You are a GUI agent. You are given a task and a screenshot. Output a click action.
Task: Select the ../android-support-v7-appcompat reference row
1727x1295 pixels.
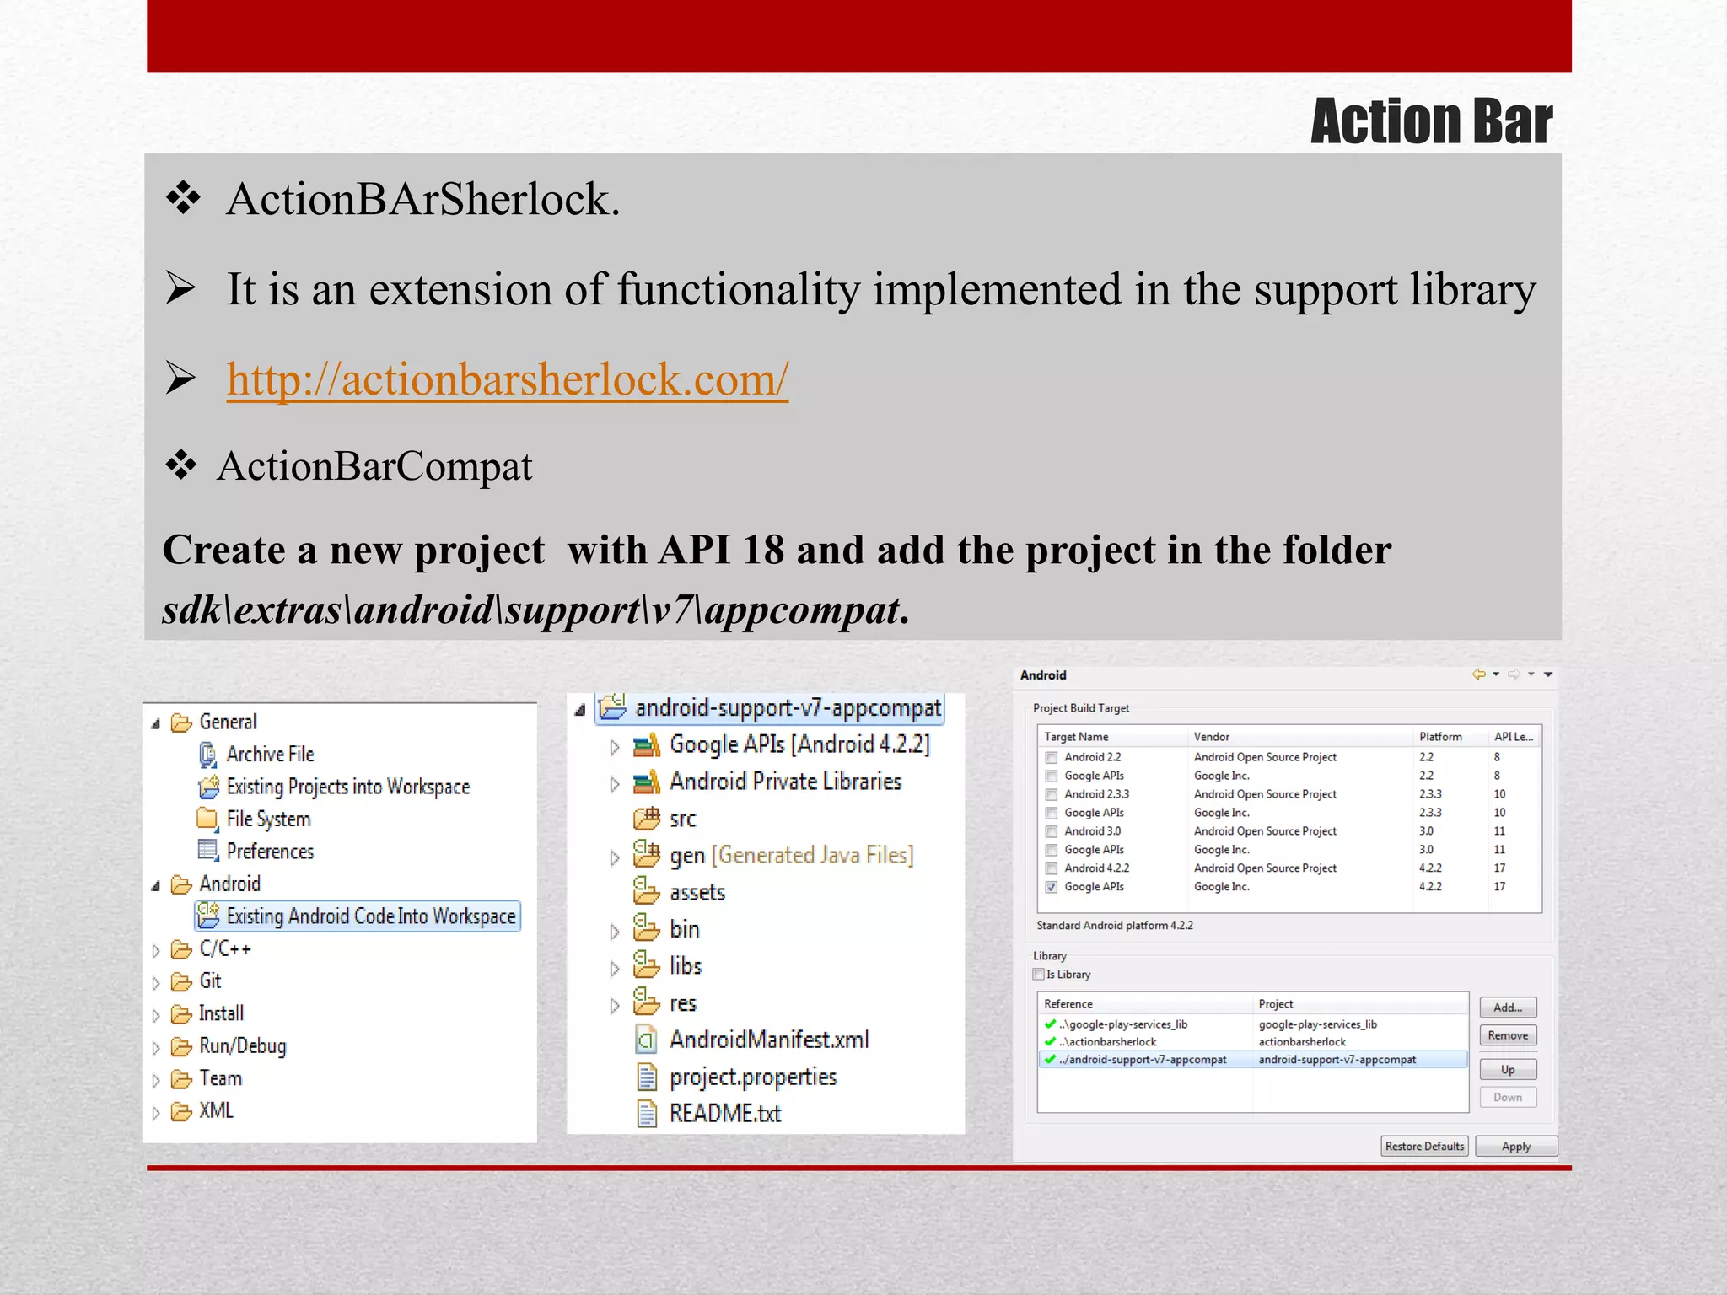tap(1253, 1060)
